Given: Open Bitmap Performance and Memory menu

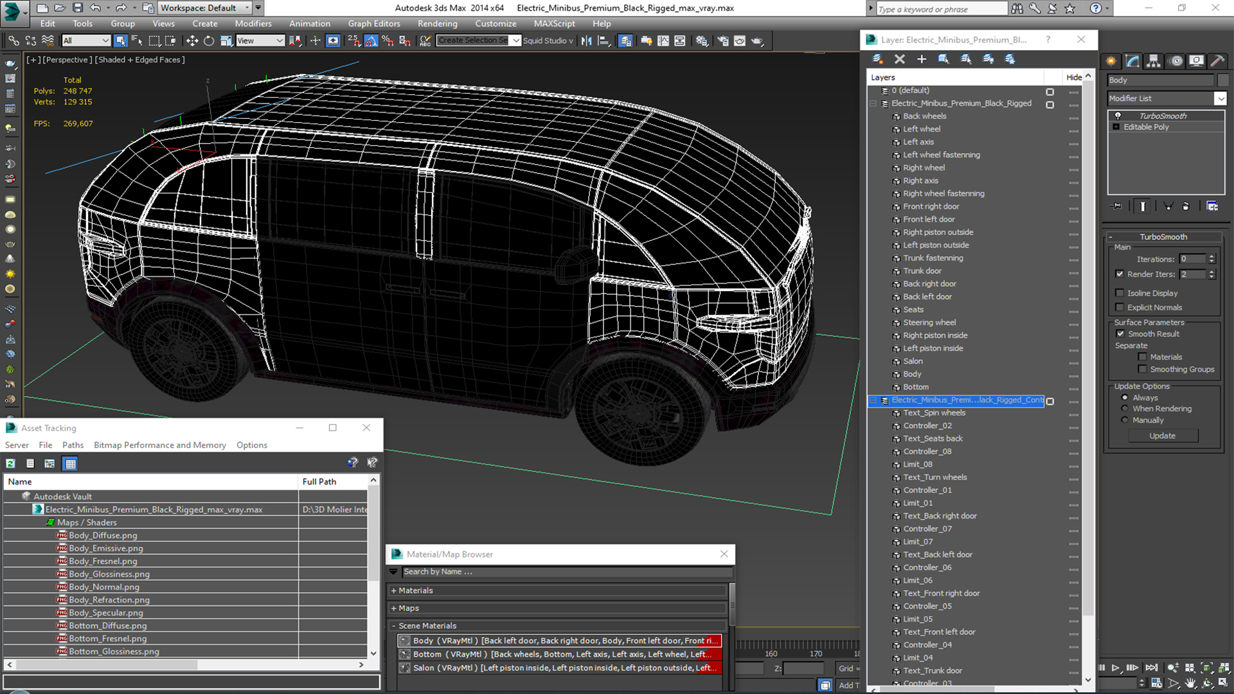Looking at the screenshot, I should pyautogui.click(x=160, y=445).
